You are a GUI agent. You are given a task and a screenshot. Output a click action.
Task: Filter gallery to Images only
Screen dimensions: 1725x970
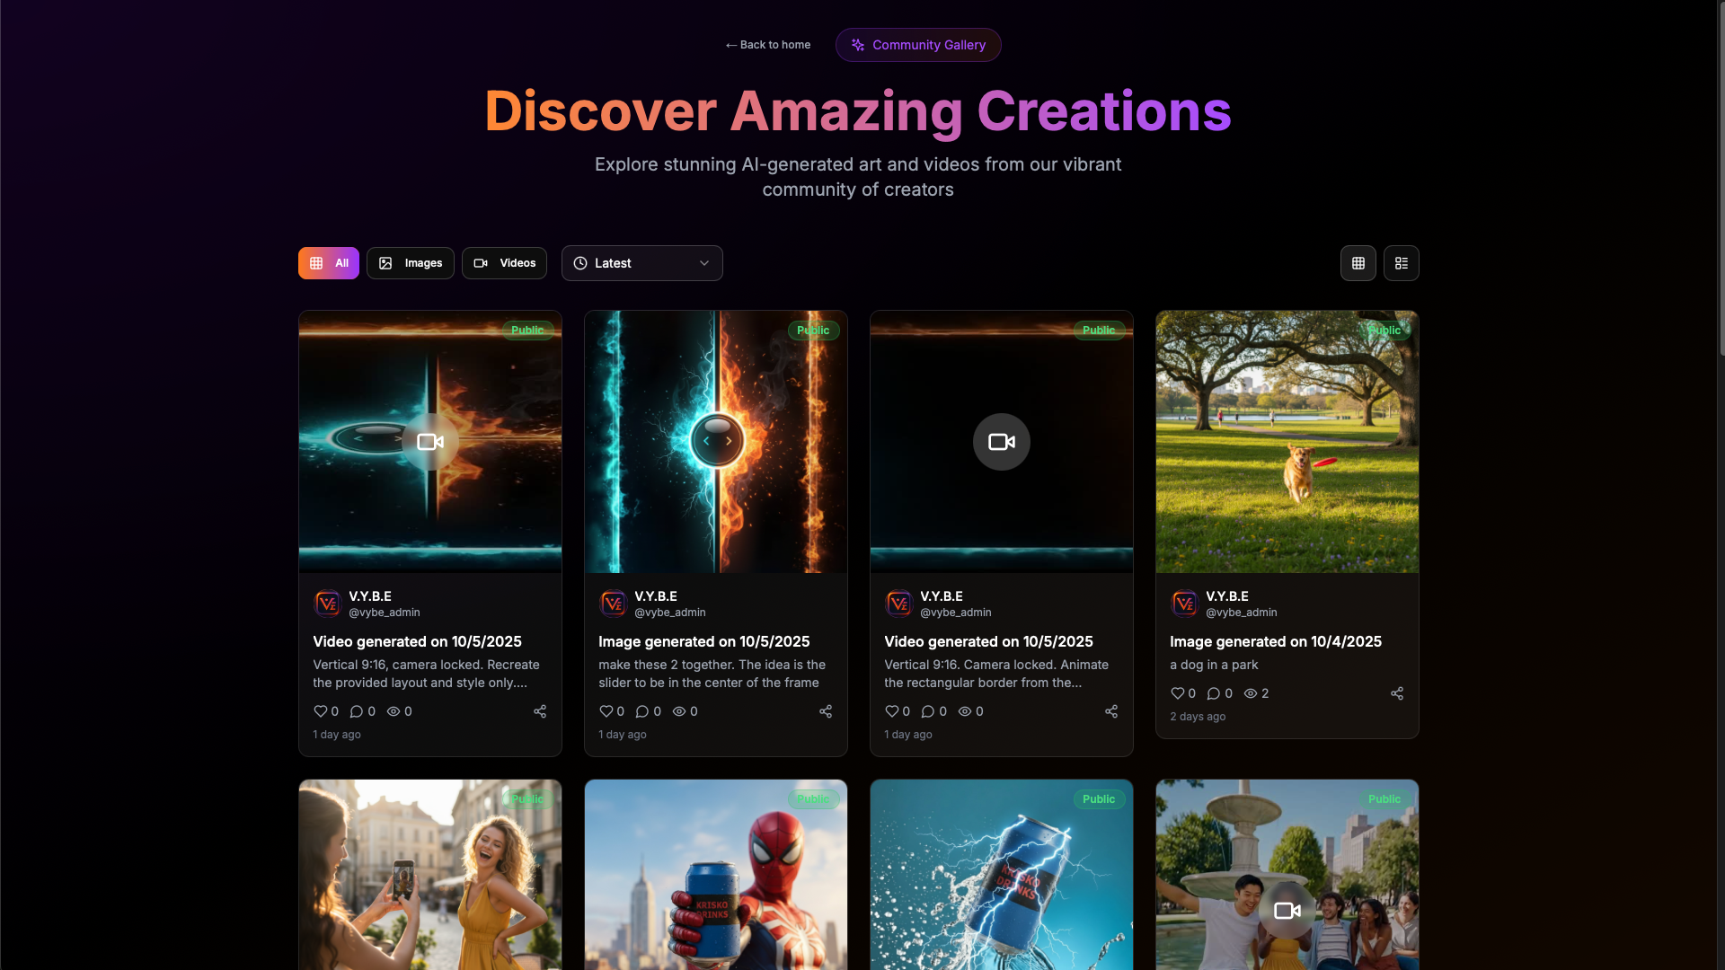coord(410,263)
